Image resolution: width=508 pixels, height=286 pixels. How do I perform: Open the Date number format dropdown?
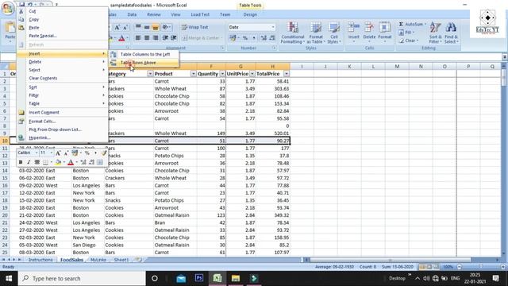point(273,27)
